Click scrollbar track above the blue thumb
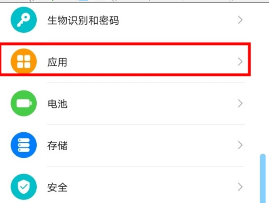Viewport: 269px width, 203px height. pyautogui.click(x=263, y=85)
